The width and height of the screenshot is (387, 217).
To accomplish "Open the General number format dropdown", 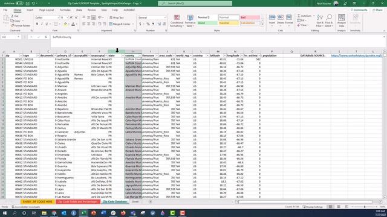I will [165, 17].
